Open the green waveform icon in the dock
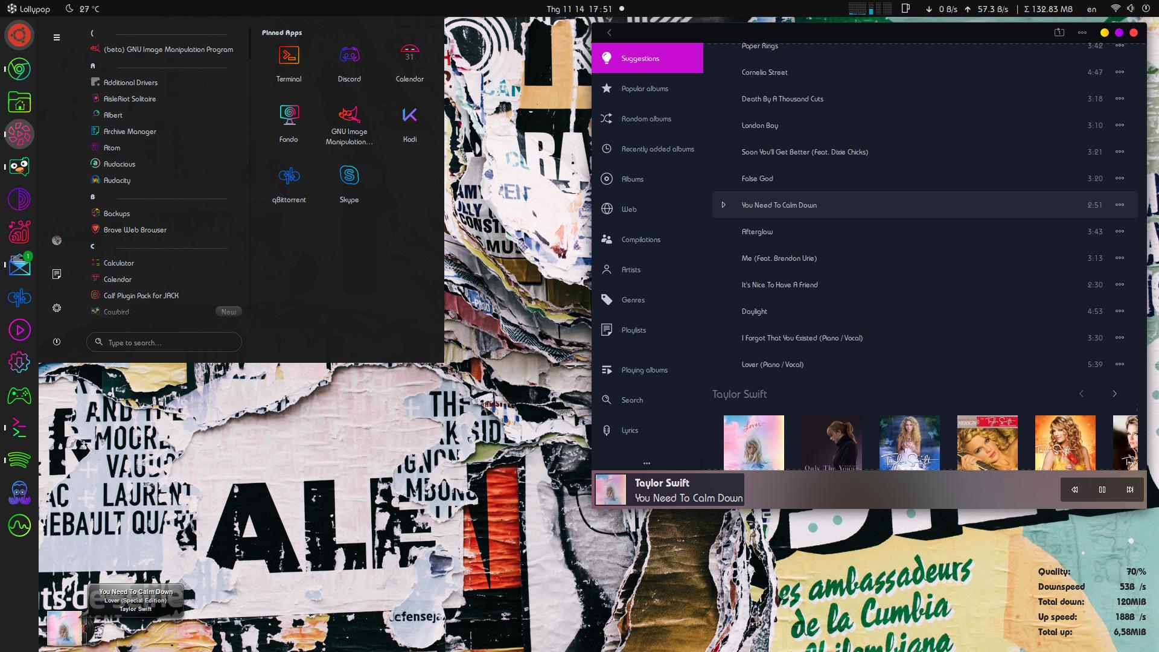1159x652 pixels. [x=19, y=526]
